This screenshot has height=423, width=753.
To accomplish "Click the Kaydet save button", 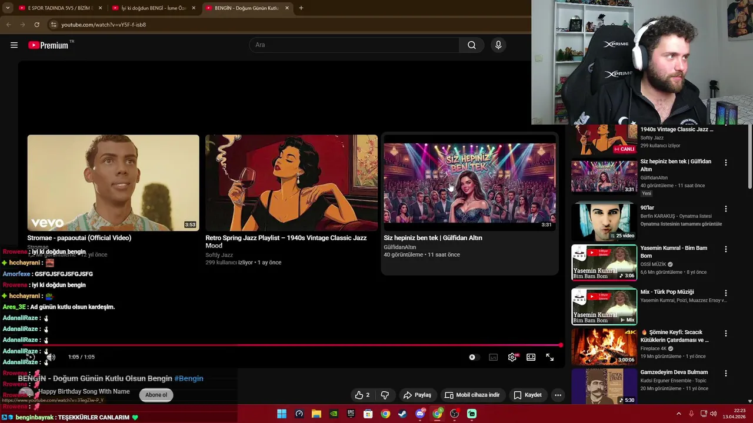I will click(x=528, y=395).
